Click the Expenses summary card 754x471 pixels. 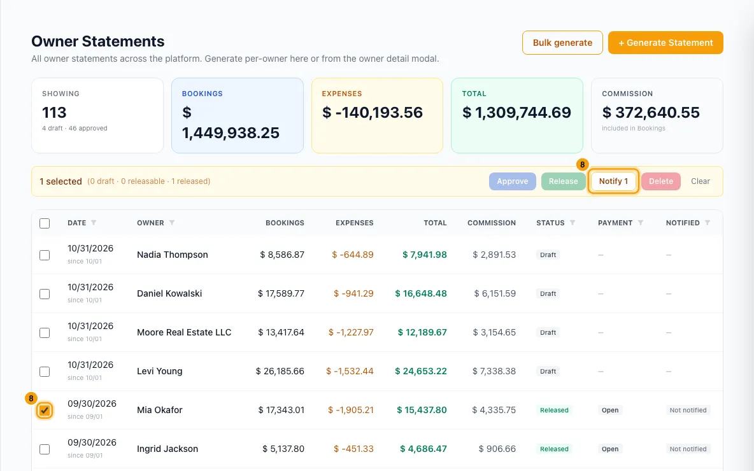pos(378,115)
